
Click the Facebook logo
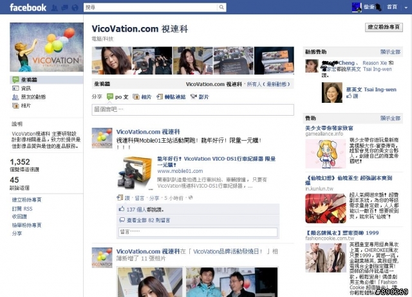tap(28, 7)
